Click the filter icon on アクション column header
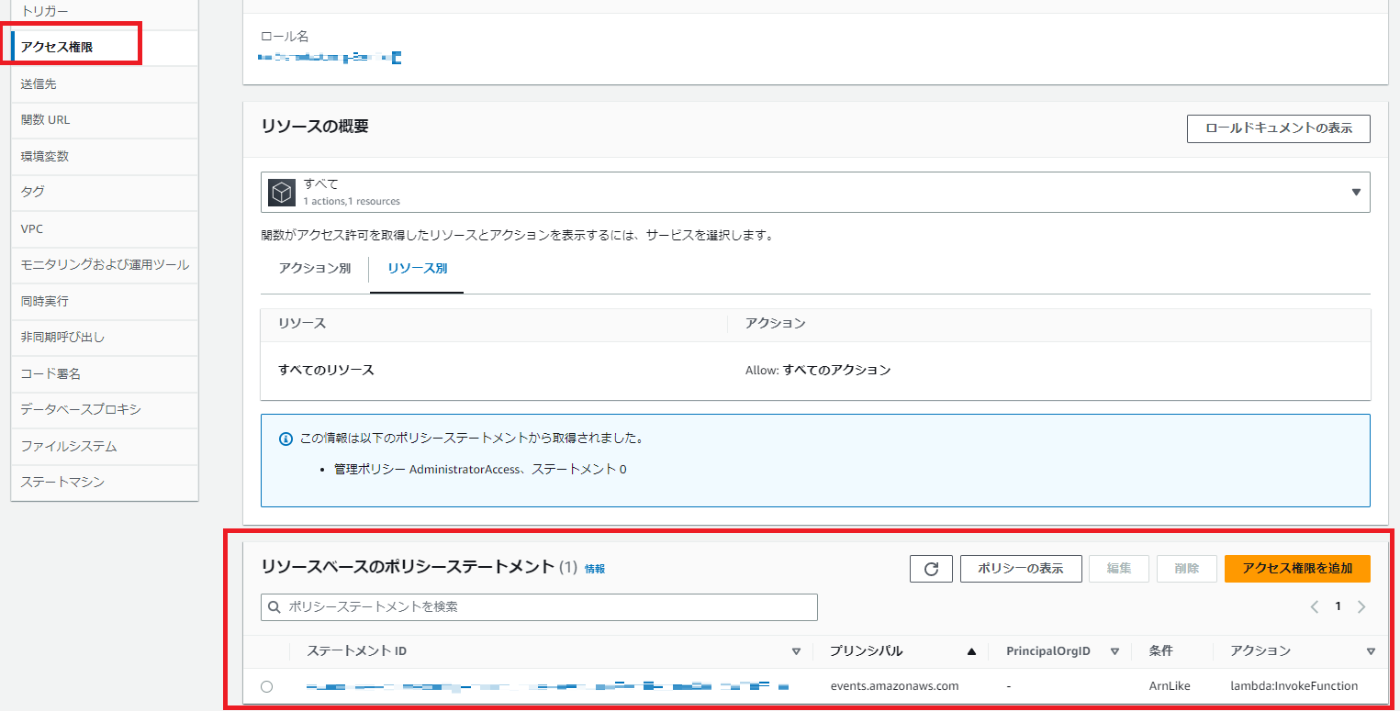The height and width of the screenshot is (711, 1400). pos(1370,650)
